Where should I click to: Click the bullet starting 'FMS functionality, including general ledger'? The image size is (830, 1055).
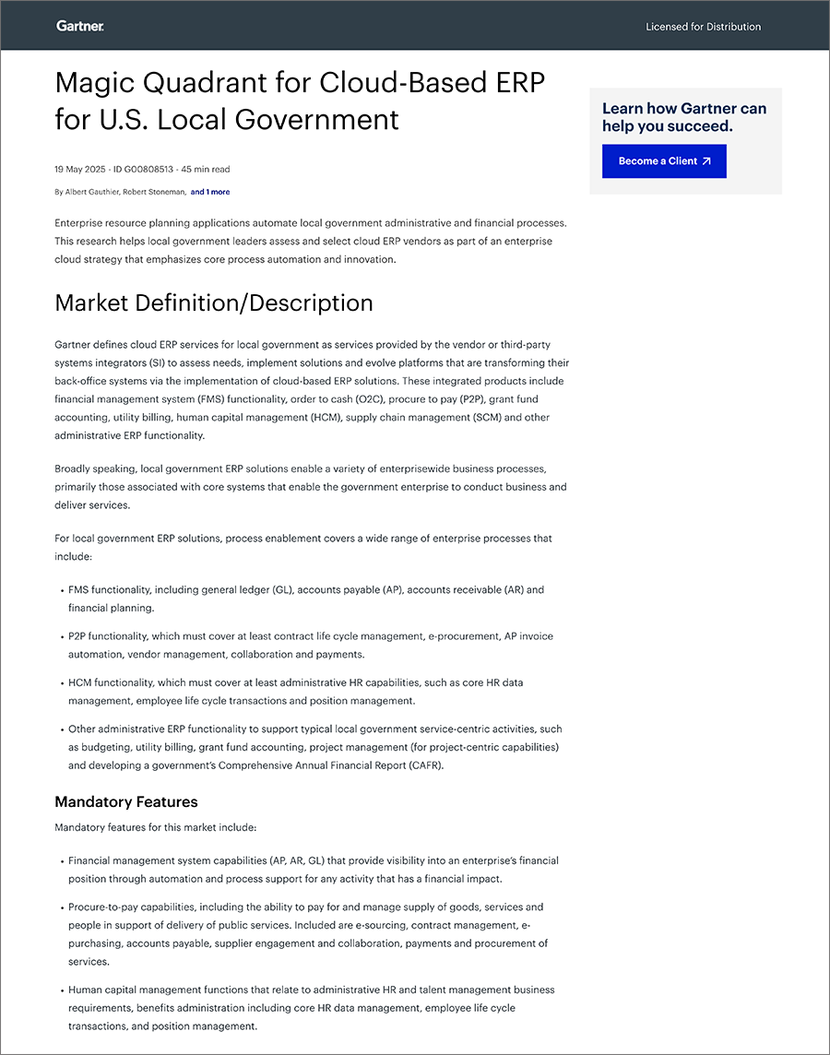tap(306, 599)
